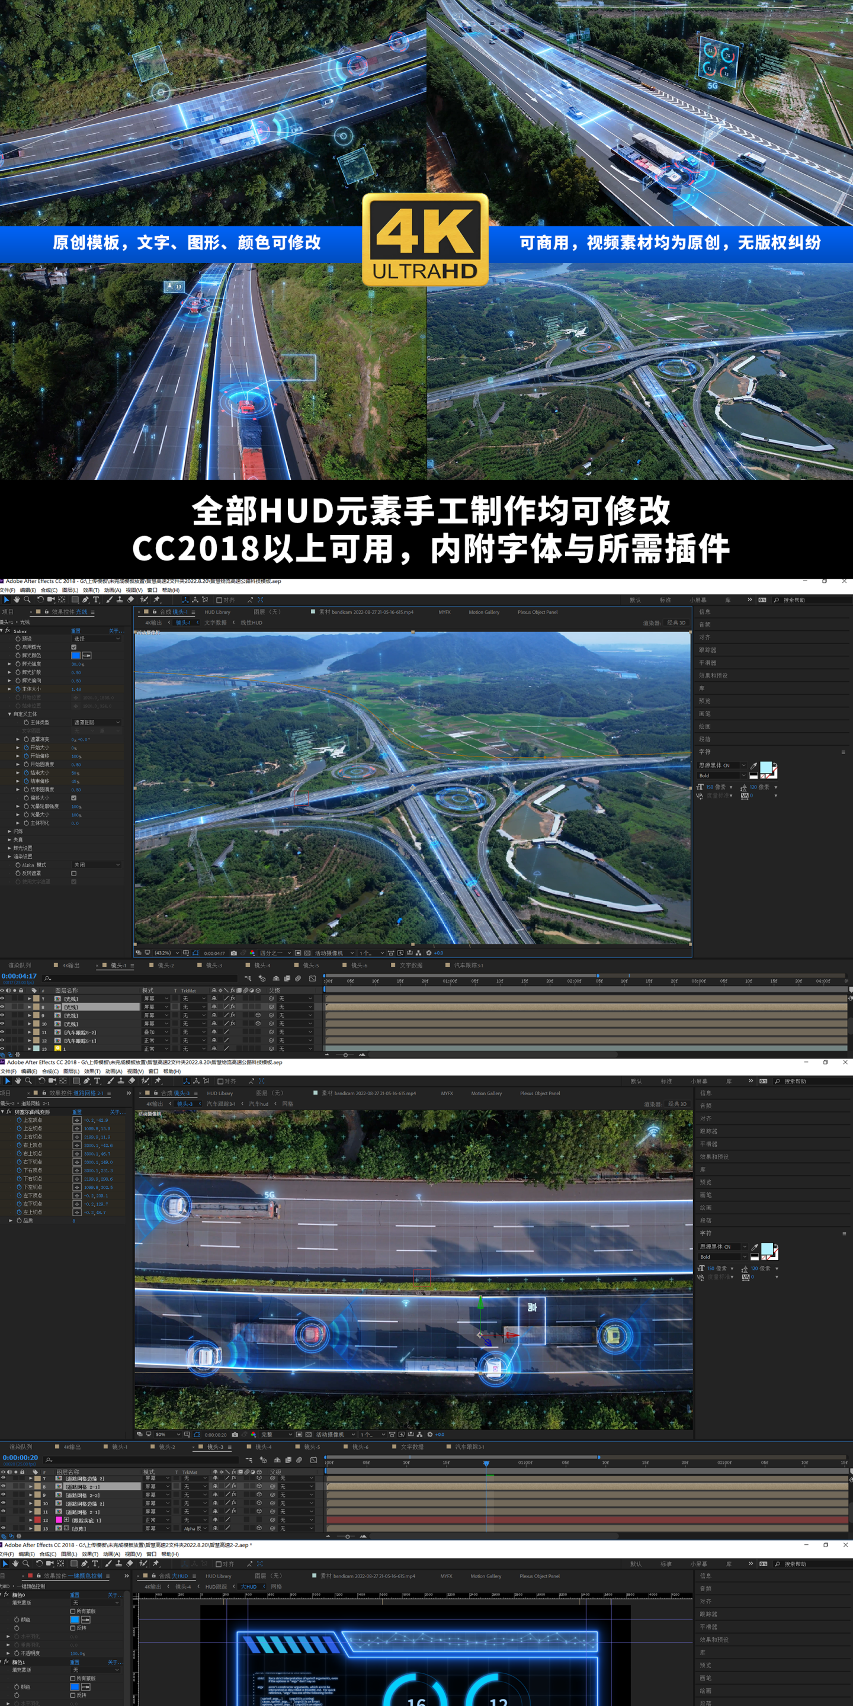This screenshot has height=1706, width=853.
Task: Select the Zoom tool in 镜头-1 window
Action: click(x=27, y=599)
